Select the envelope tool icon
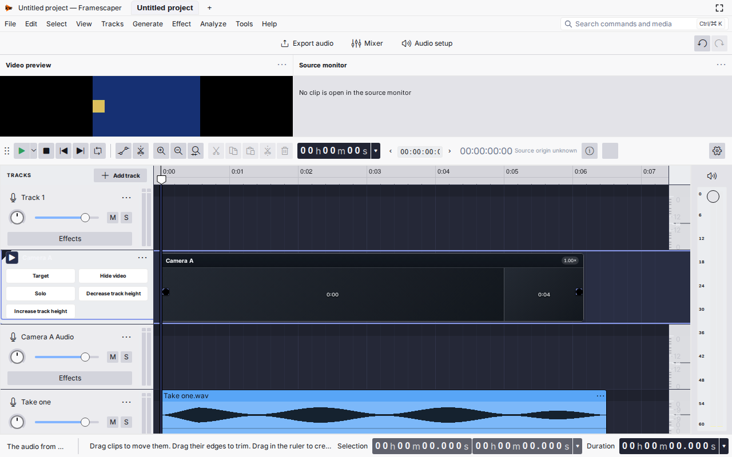 pyautogui.click(x=123, y=151)
